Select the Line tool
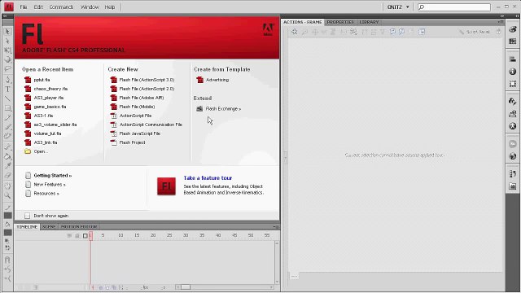This screenshot has height=293, width=521. [7, 98]
